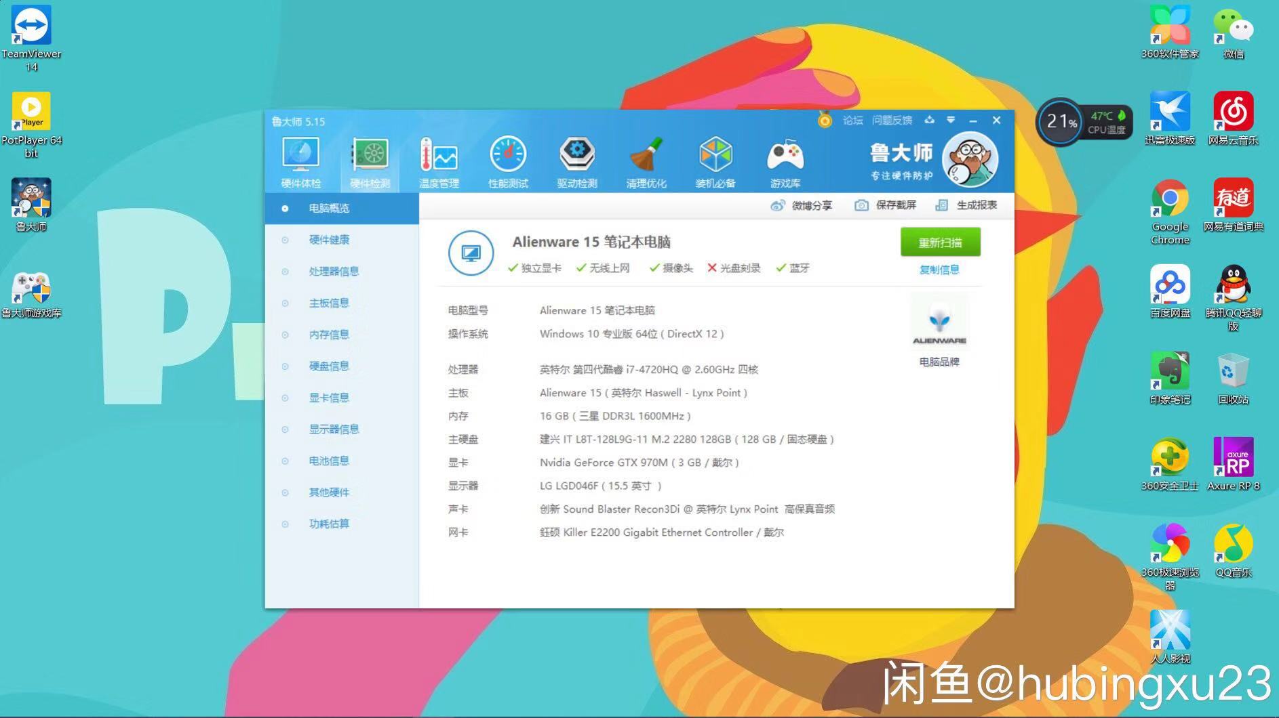Click 保存截屏 to save a screenshot
The image size is (1279, 718).
point(886,205)
